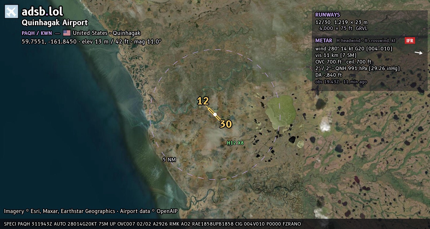The width and height of the screenshot is (430, 229).
Task: Click the white wind direction arrow
Action: [x=419, y=53]
